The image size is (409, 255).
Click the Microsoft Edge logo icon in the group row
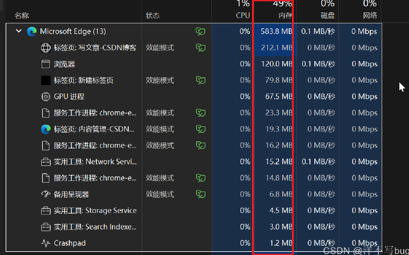pyautogui.click(x=32, y=31)
